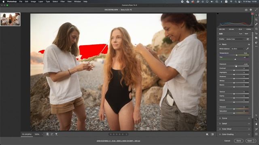Open the Apple menu
The width and height of the screenshot is (259, 145).
tap(4, 2)
